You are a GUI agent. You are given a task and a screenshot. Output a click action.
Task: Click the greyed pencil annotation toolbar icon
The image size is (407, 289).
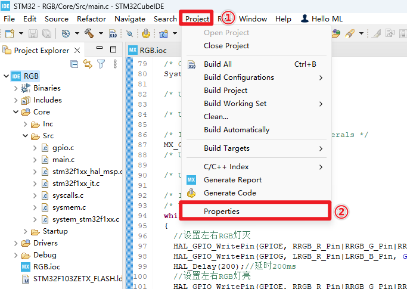(x=376, y=33)
